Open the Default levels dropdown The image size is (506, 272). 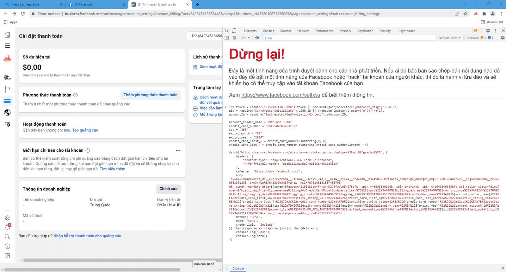pos(449,38)
